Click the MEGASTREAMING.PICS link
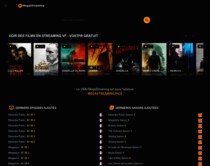Image resolution: width=210 pixels, height=166 pixels. tap(105, 94)
